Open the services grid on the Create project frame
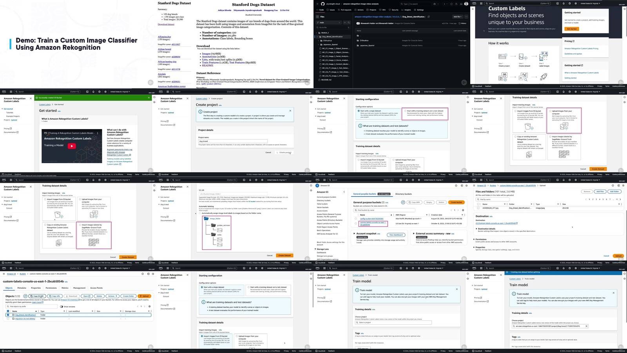Viewport: 627px width, 353px height. 167,92
